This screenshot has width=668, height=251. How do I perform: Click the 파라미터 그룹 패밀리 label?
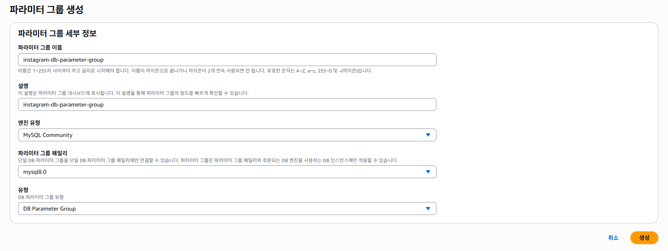tap(43, 153)
